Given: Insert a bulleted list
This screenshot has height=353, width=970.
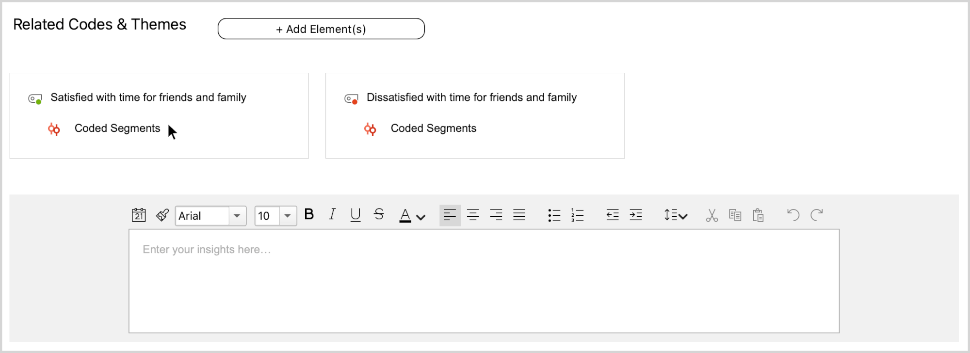Looking at the screenshot, I should (554, 215).
